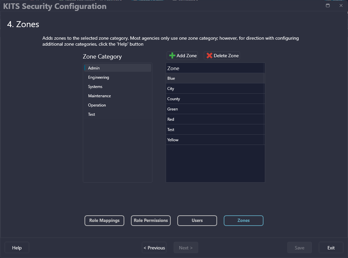Open the Role Permissions tab

point(151,221)
